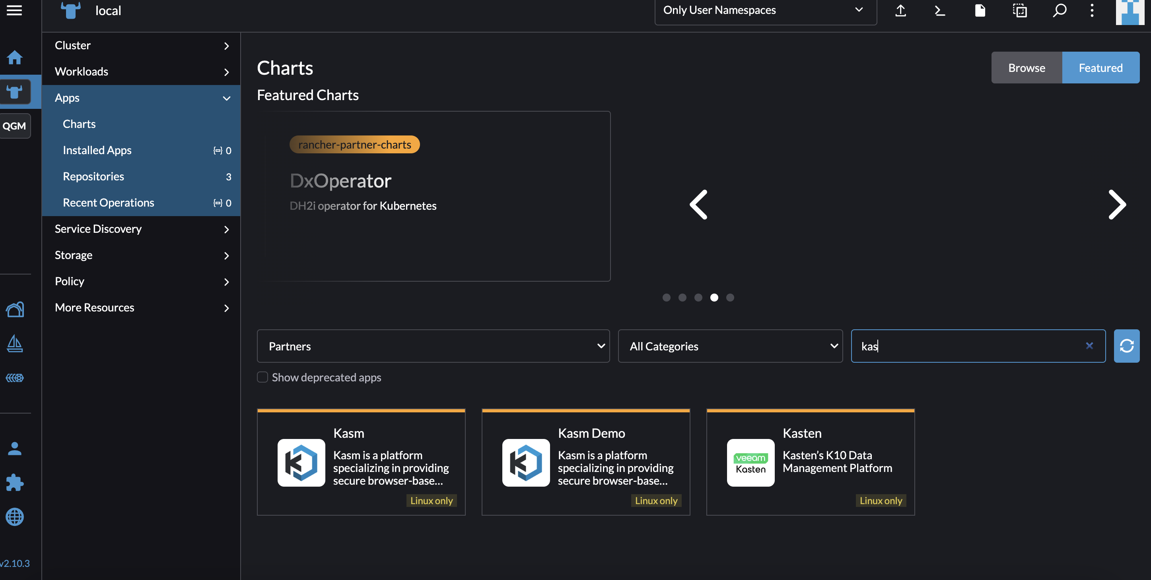Click the refresh charts button

click(1126, 346)
